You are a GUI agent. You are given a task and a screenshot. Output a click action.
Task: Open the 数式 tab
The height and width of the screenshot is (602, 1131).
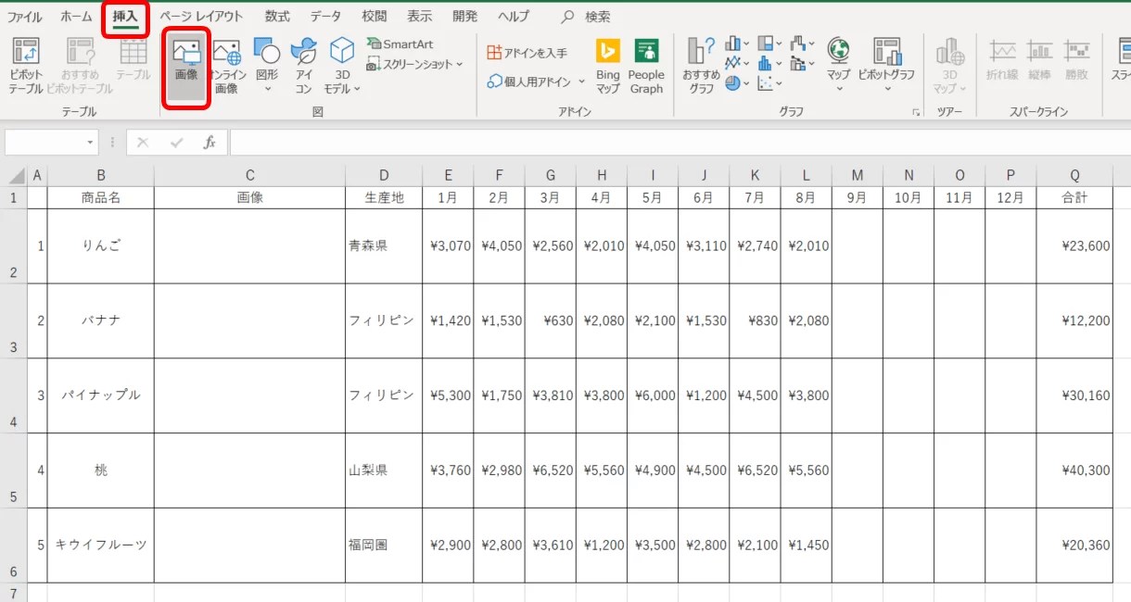coord(277,17)
